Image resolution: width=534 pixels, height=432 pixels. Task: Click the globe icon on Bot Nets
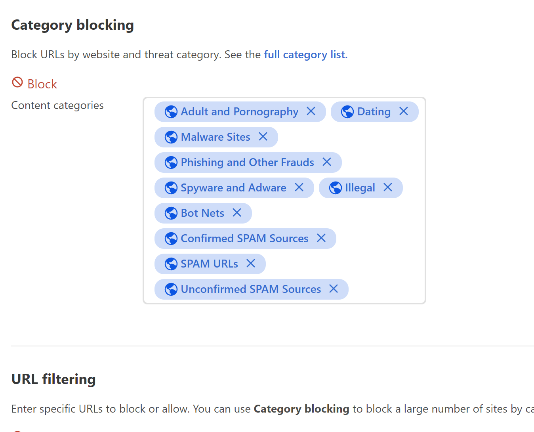point(171,213)
